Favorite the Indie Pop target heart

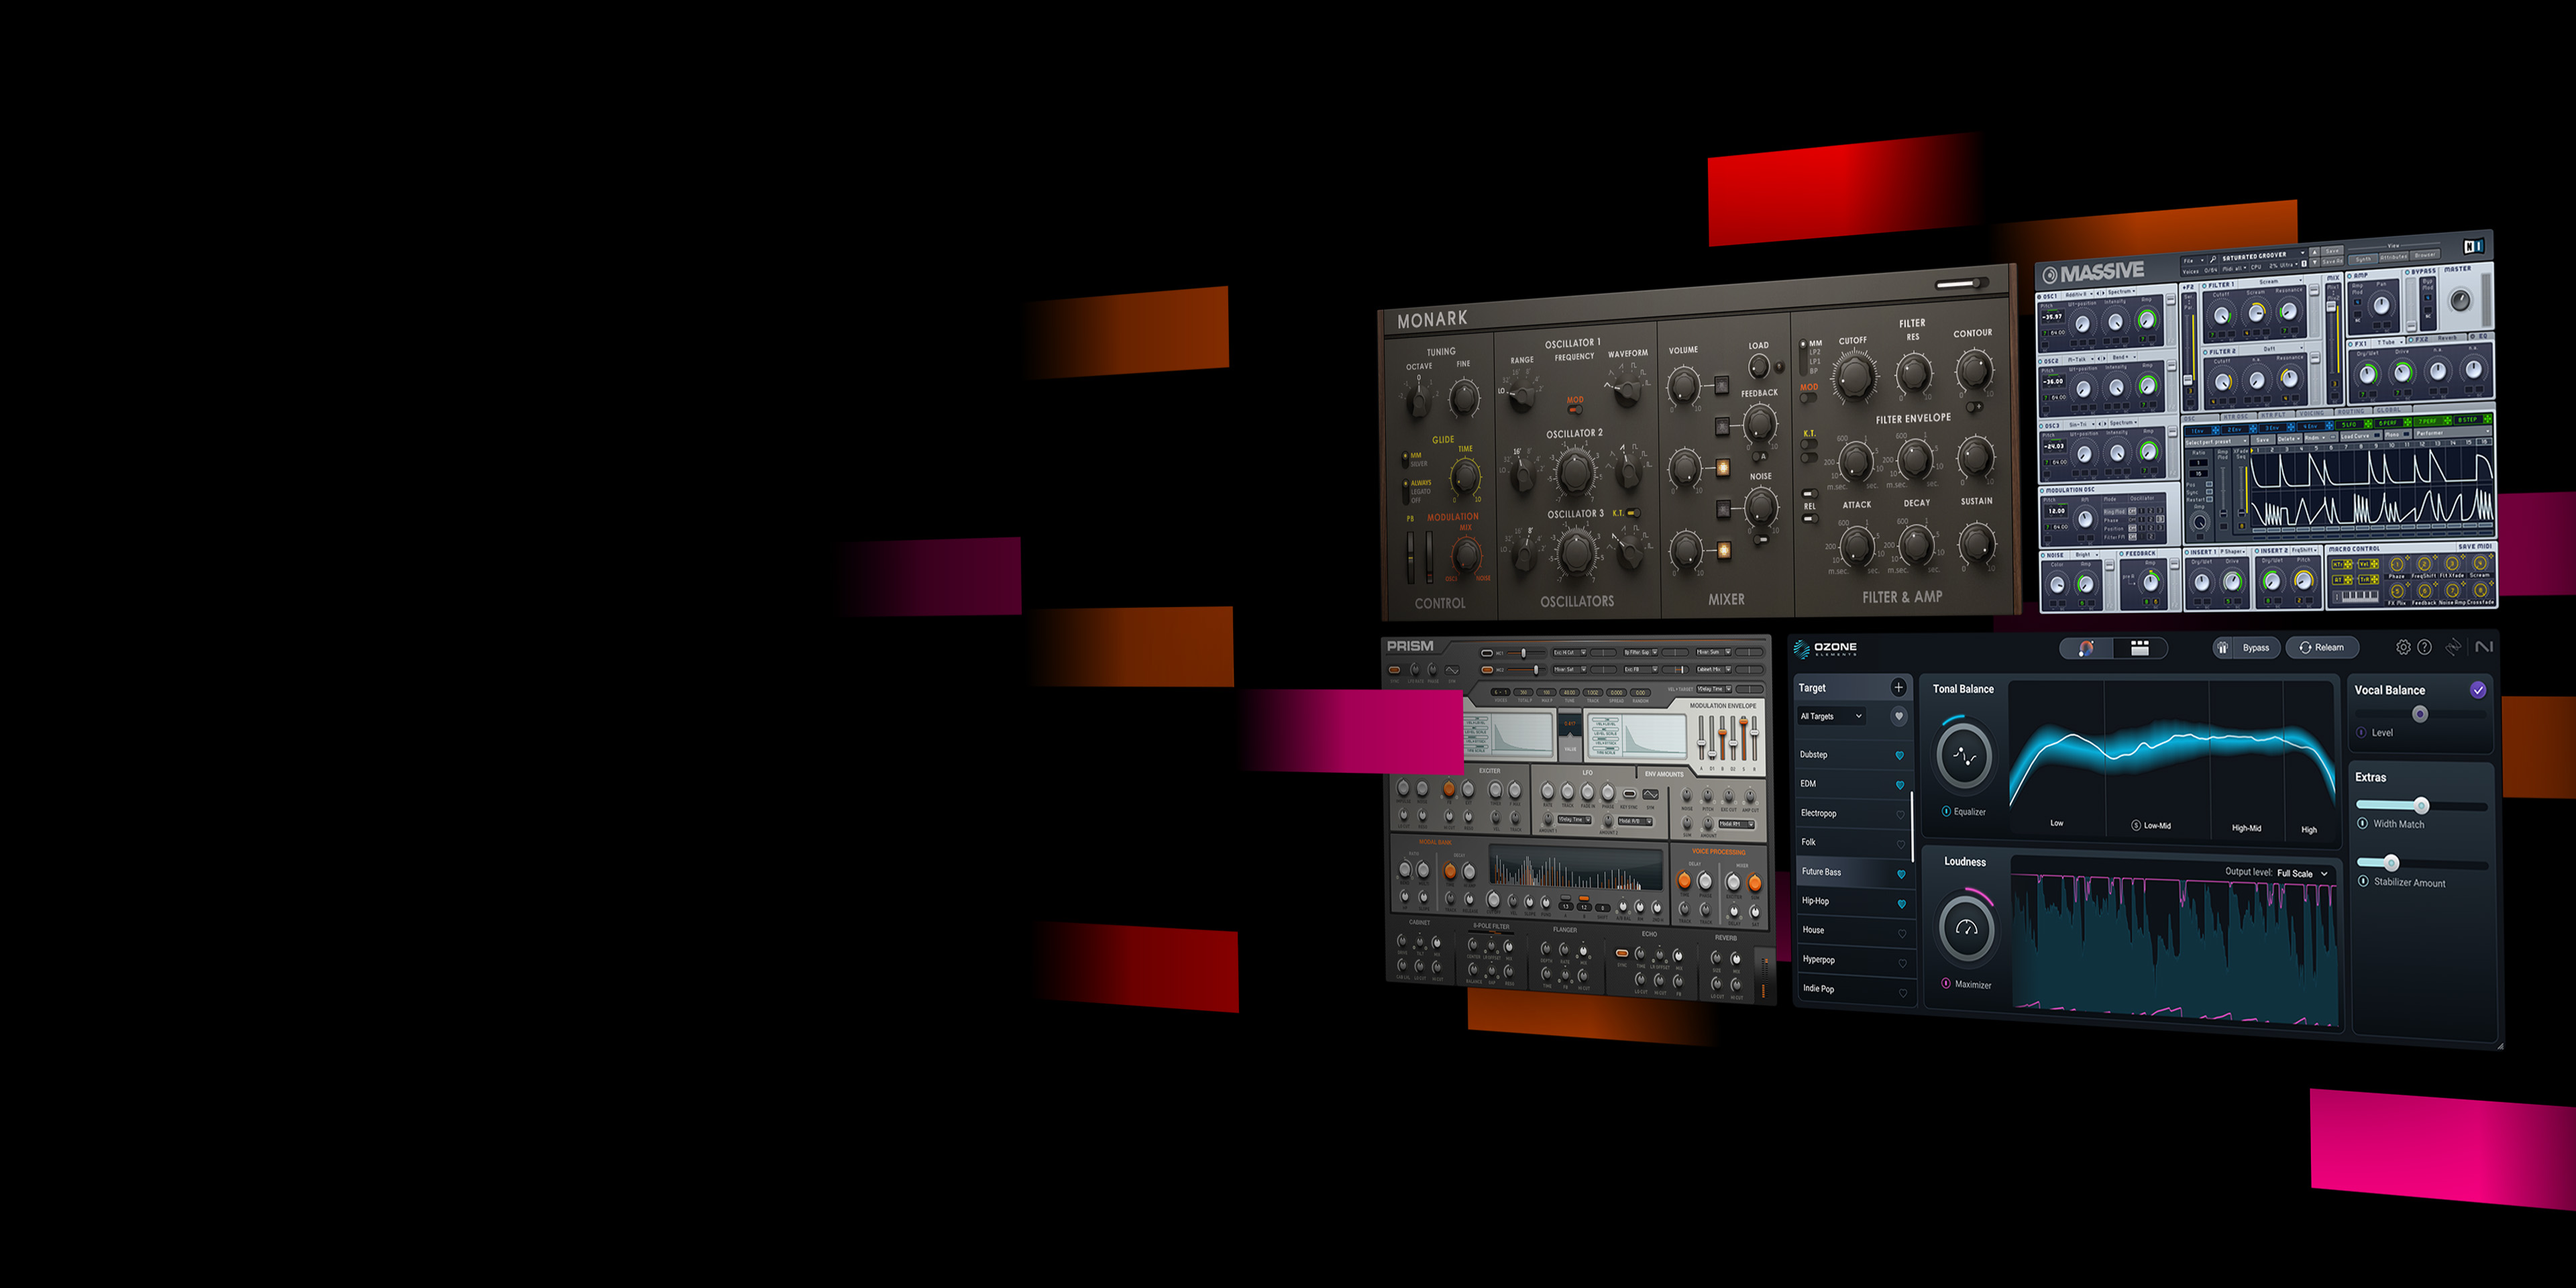(1903, 992)
